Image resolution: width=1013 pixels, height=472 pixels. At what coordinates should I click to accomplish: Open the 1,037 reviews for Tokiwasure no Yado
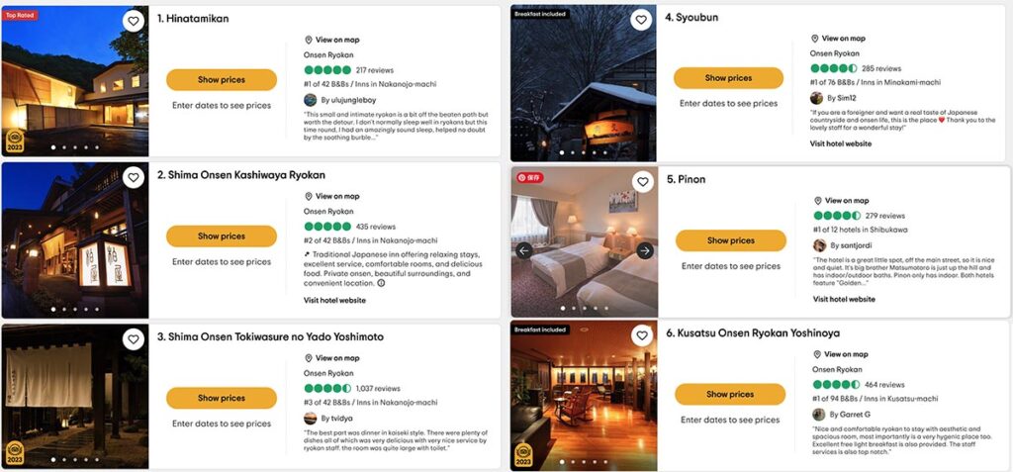tap(378, 389)
